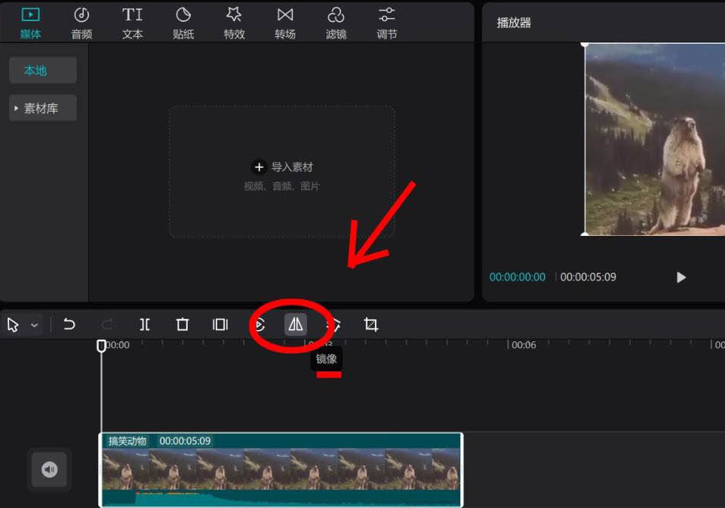Open the 转场 transitions panel
725x508 pixels.
(x=285, y=22)
